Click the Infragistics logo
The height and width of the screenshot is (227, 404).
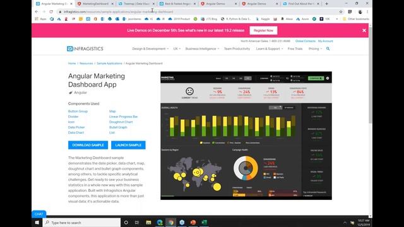(85, 49)
